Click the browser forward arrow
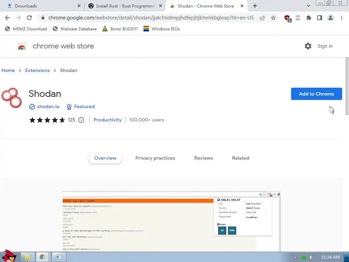 pos(18,18)
